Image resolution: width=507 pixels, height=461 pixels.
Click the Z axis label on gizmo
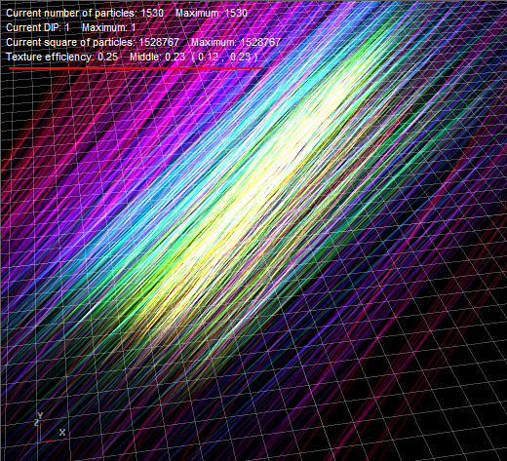[x=36, y=422]
